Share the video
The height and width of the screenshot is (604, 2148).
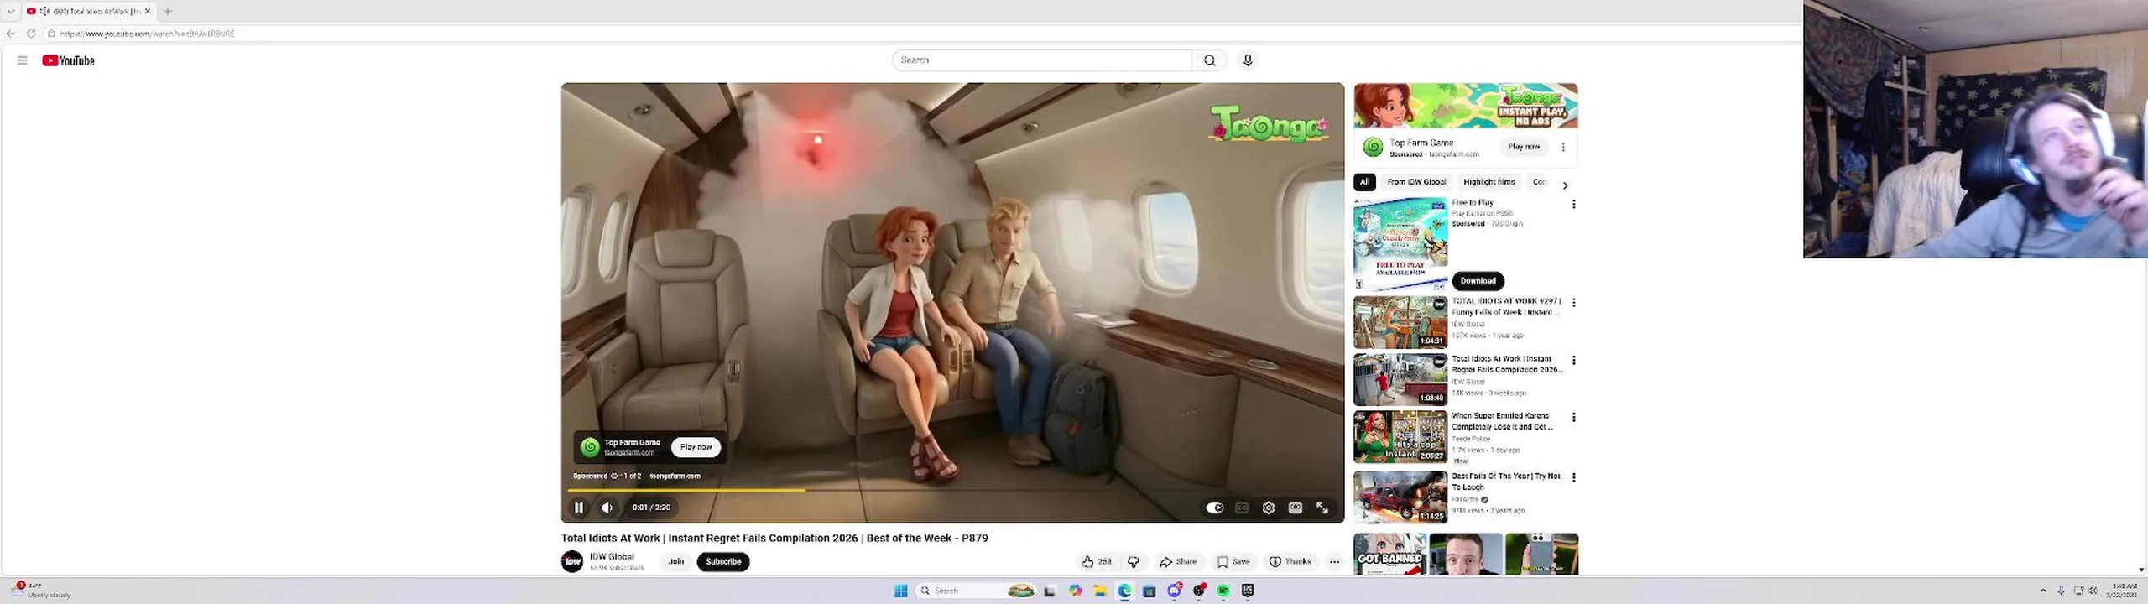(1178, 562)
